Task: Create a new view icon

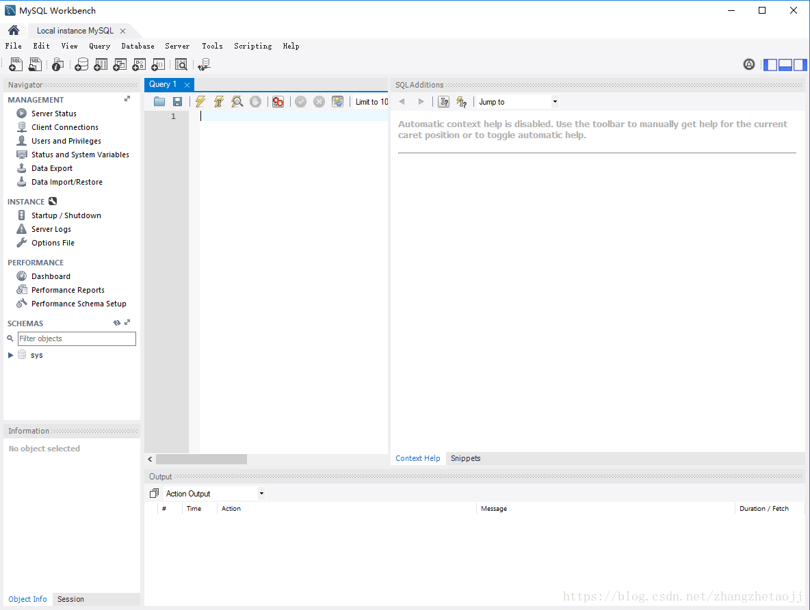Action: [x=120, y=64]
